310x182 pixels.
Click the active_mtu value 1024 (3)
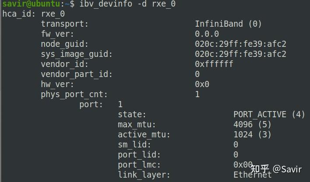253,135
